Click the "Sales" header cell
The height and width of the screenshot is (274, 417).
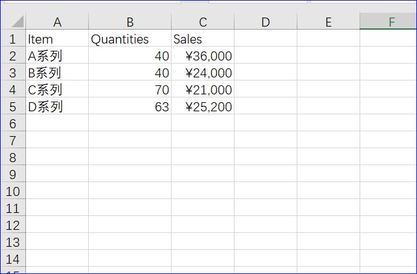click(203, 39)
